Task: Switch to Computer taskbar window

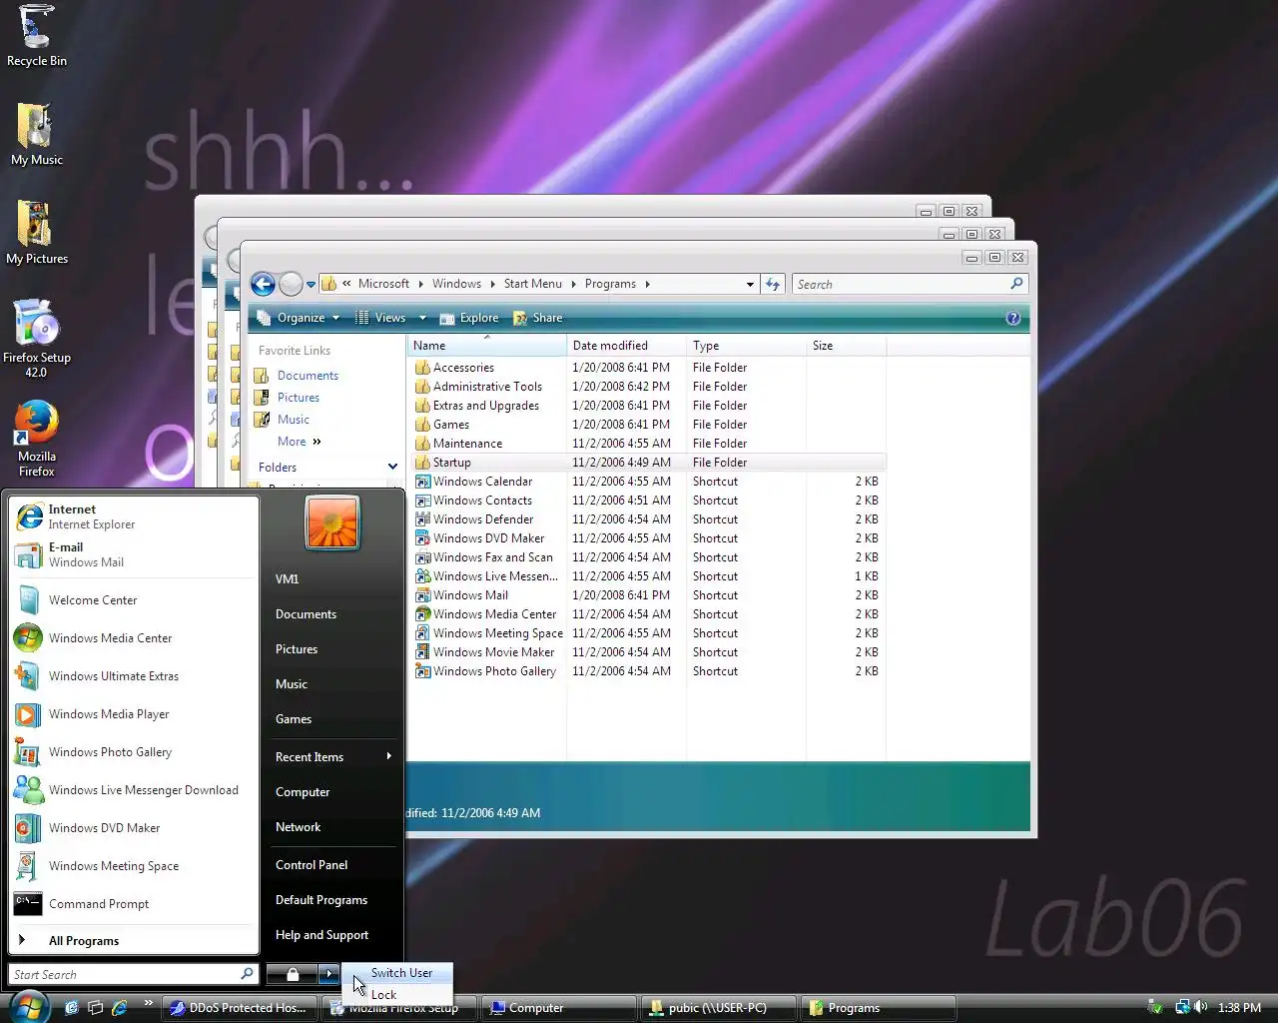Action: tap(558, 1008)
